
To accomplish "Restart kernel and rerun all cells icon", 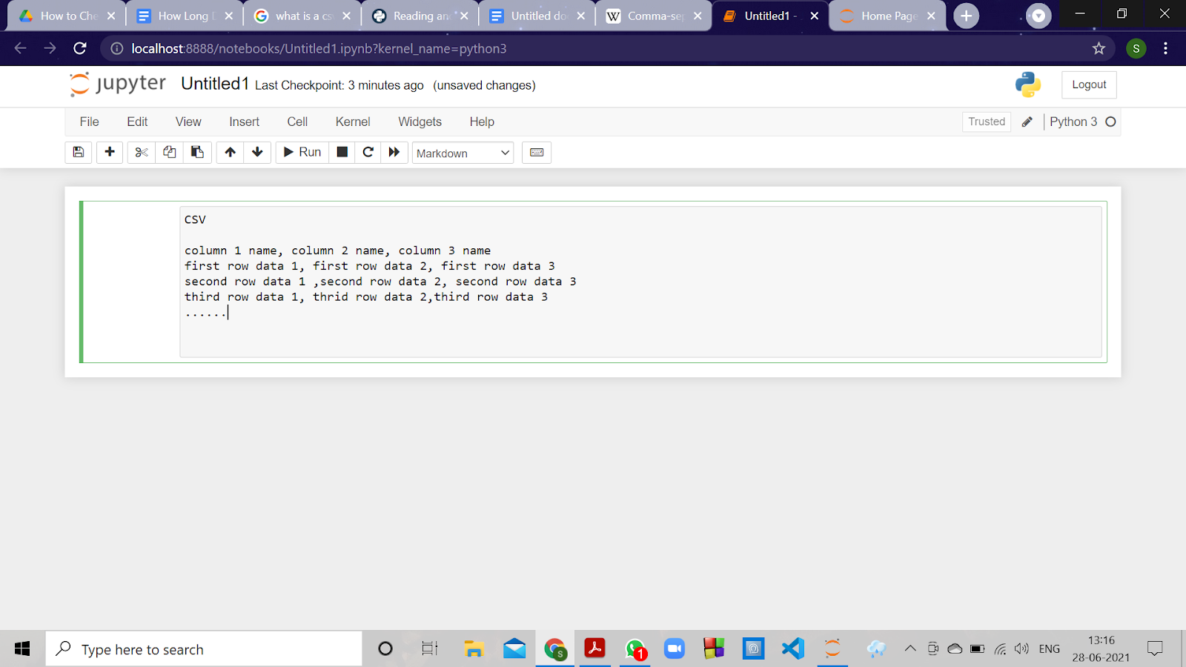I will (x=394, y=152).
